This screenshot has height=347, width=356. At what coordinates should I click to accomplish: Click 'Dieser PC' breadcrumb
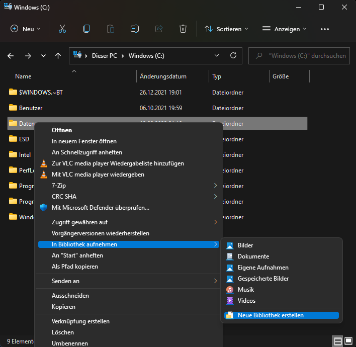[105, 56]
